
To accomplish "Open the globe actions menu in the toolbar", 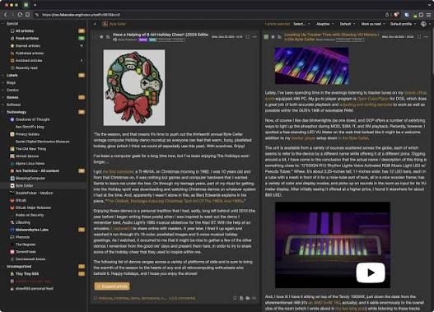I will click(x=423, y=24).
